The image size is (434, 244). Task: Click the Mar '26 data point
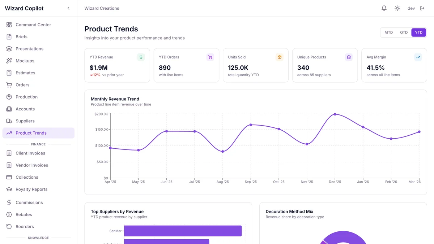tap(419, 132)
